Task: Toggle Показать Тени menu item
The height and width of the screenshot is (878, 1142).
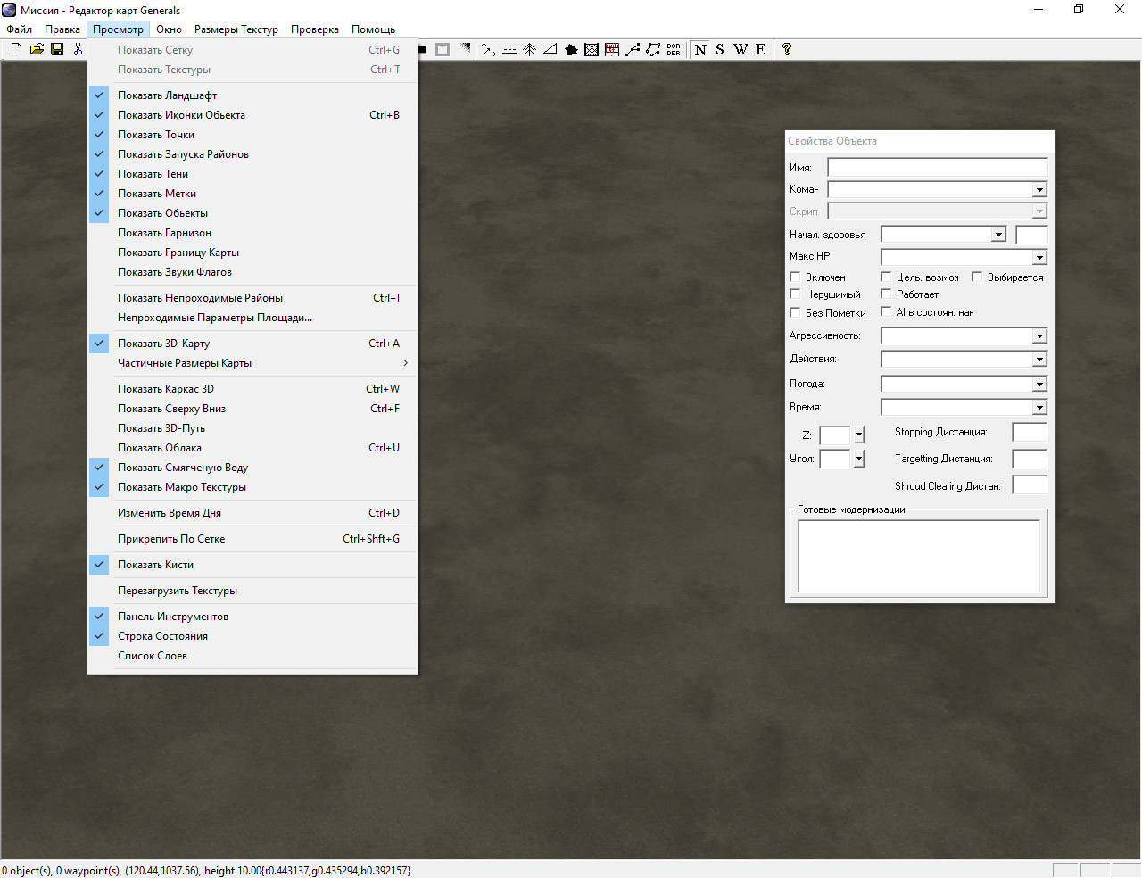Action: 153,174
